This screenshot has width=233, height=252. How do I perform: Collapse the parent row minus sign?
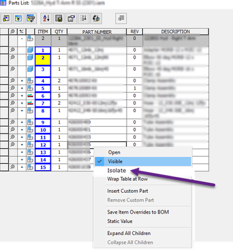click(22, 38)
